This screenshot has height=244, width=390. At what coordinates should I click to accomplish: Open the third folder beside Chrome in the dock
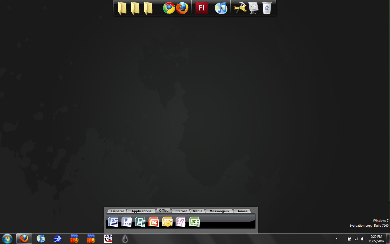coord(148,8)
